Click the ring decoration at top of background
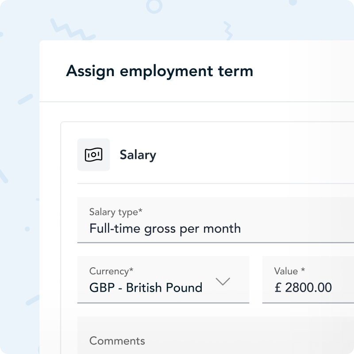The width and height of the screenshot is (354, 354). click(x=154, y=6)
